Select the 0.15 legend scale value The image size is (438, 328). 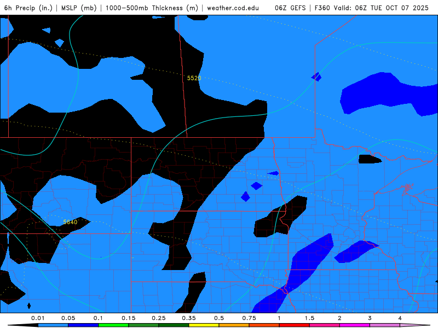click(x=129, y=318)
